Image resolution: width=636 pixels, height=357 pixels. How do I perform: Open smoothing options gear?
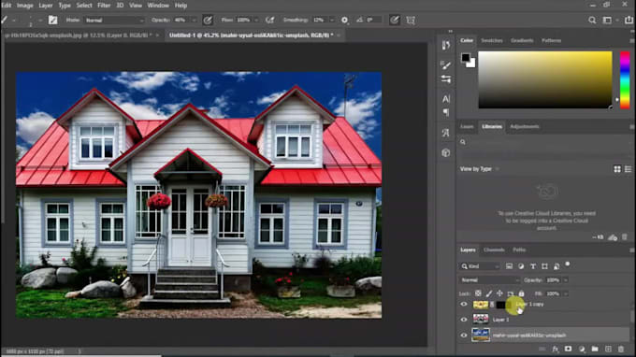(344, 20)
